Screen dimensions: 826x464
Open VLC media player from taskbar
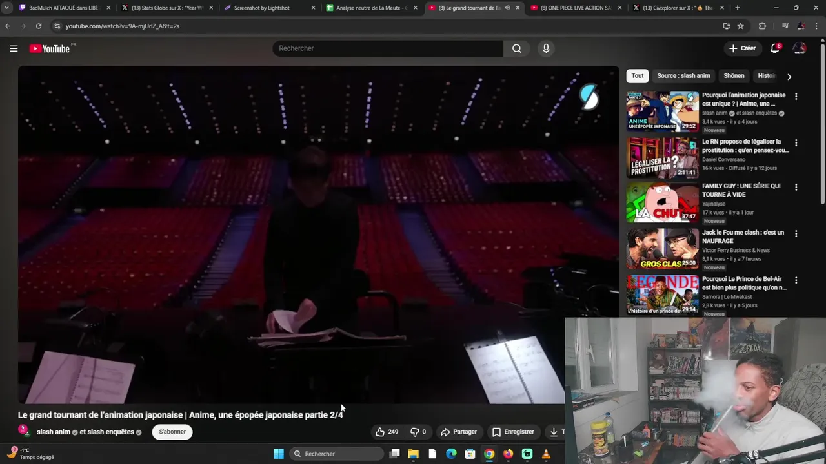pyautogui.click(x=546, y=454)
